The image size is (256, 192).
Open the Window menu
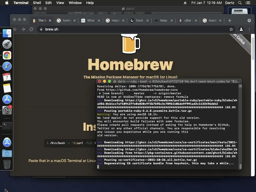75,3
